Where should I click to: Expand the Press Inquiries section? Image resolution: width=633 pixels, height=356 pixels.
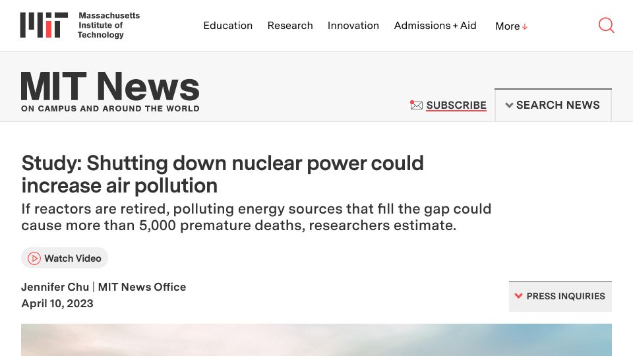tap(560, 296)
